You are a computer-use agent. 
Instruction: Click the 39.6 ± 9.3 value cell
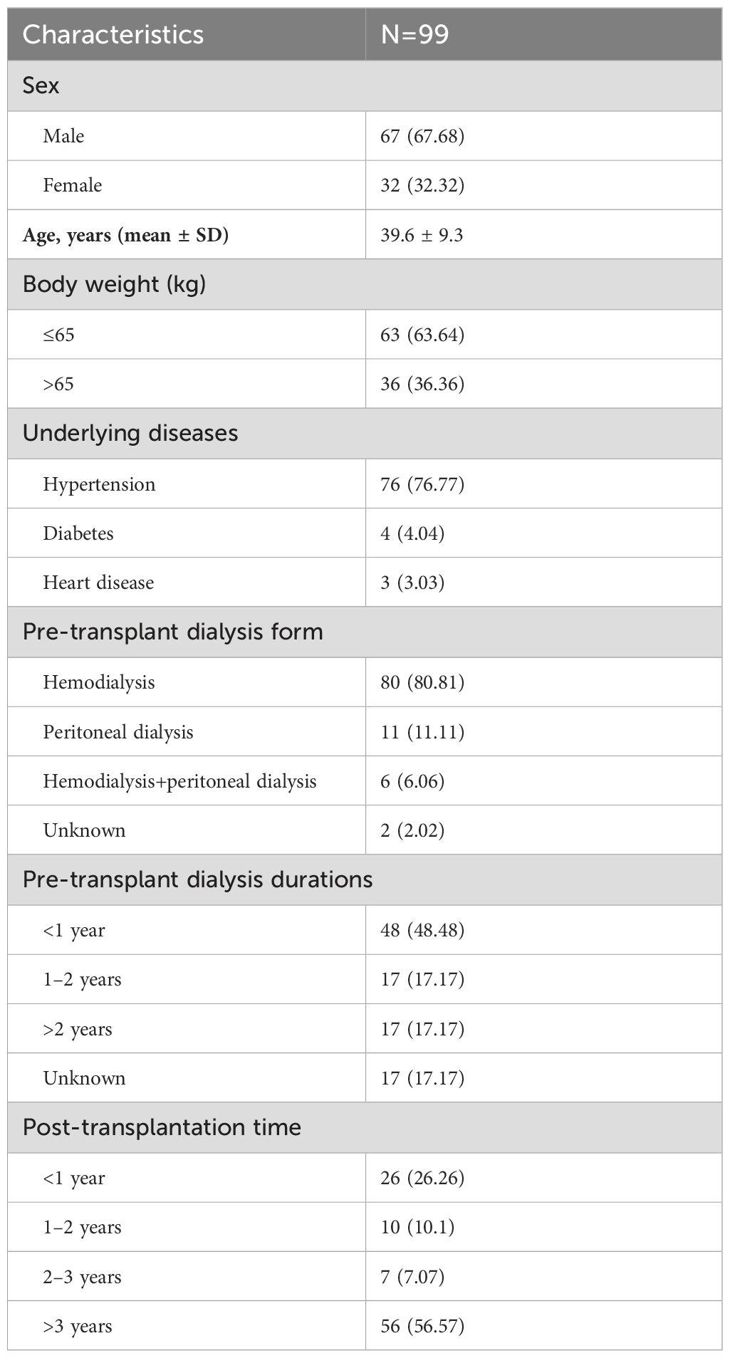coord(422,235)
